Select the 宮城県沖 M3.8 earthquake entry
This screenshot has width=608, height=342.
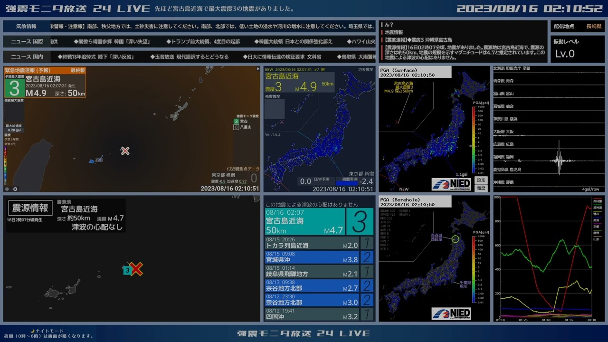coord(319,257)
